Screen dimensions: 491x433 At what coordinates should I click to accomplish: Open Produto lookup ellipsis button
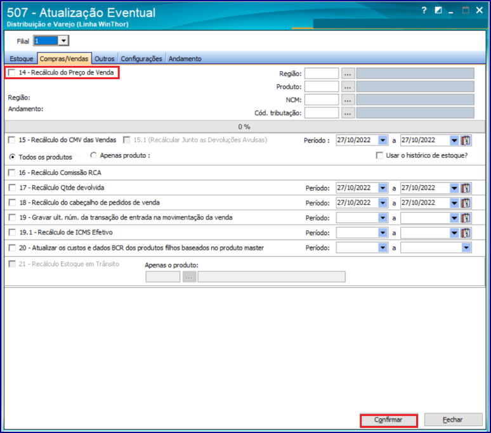[348, 87]
